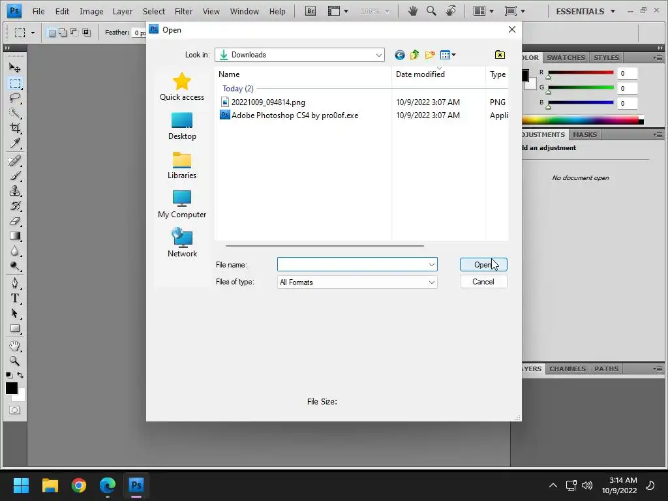
Task: Select the Eyedropper tool
Action: coord(15,143)
